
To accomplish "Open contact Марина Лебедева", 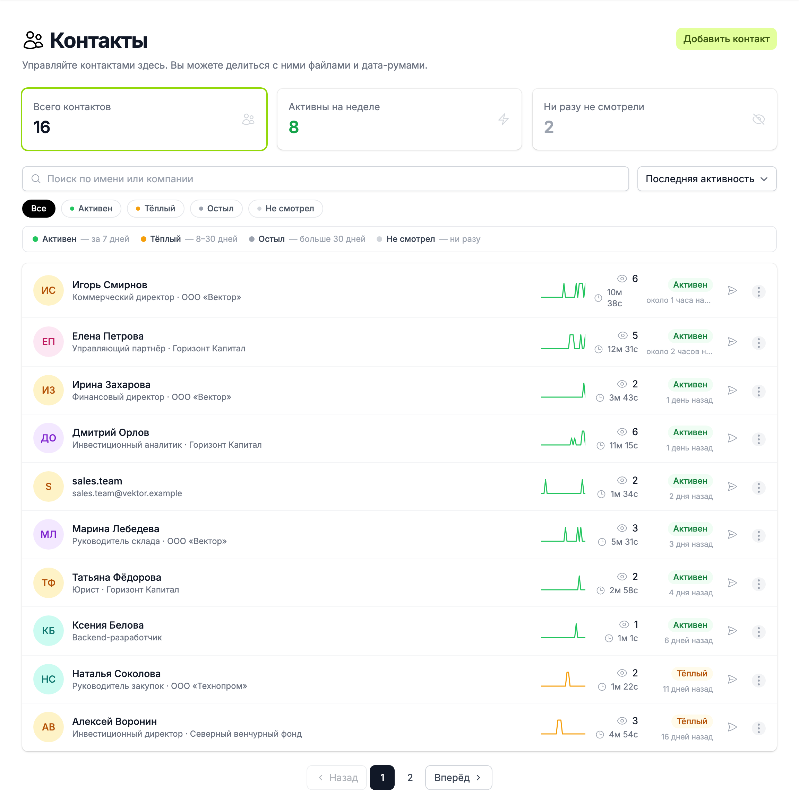I will pyautogui.click(x=399, y=534).
